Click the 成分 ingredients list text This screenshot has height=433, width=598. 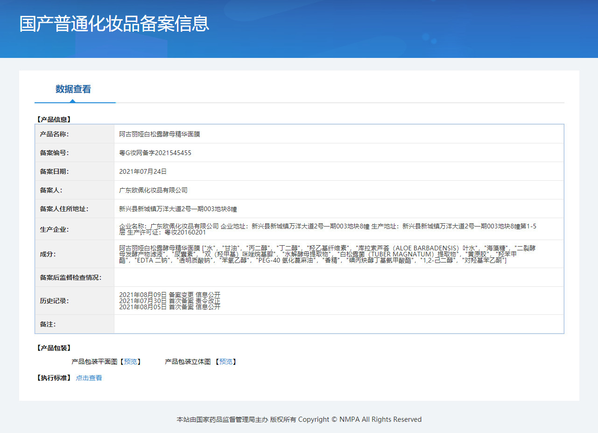point(327,254)
